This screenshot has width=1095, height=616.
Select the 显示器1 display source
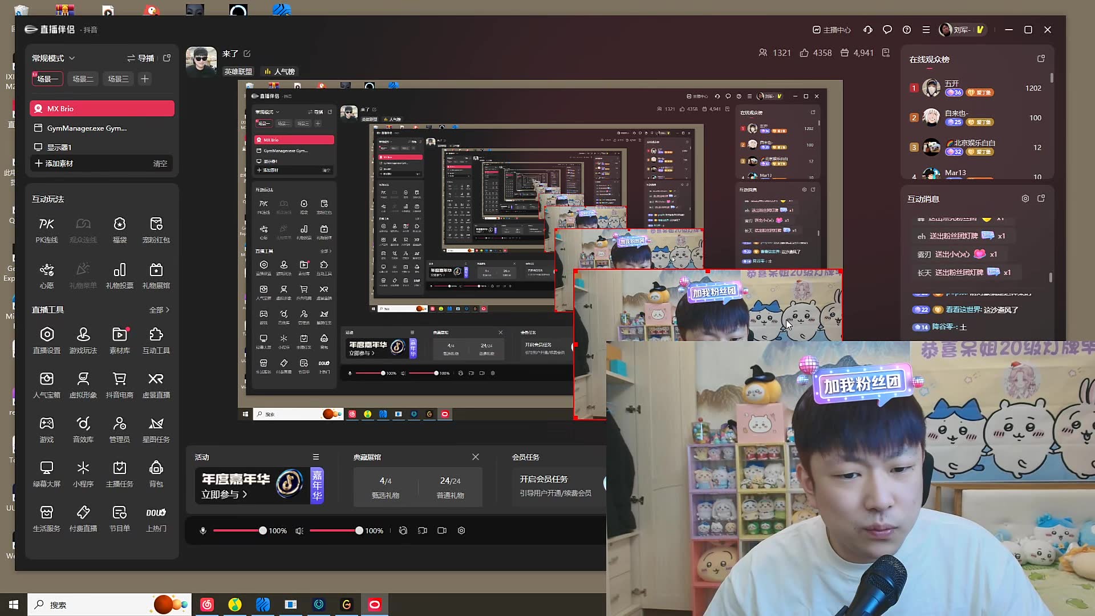102,147
